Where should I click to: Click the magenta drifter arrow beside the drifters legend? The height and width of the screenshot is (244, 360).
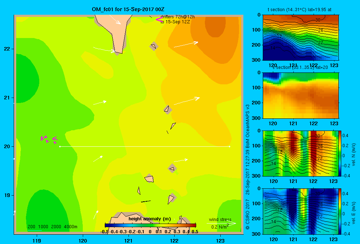point(159,20)
